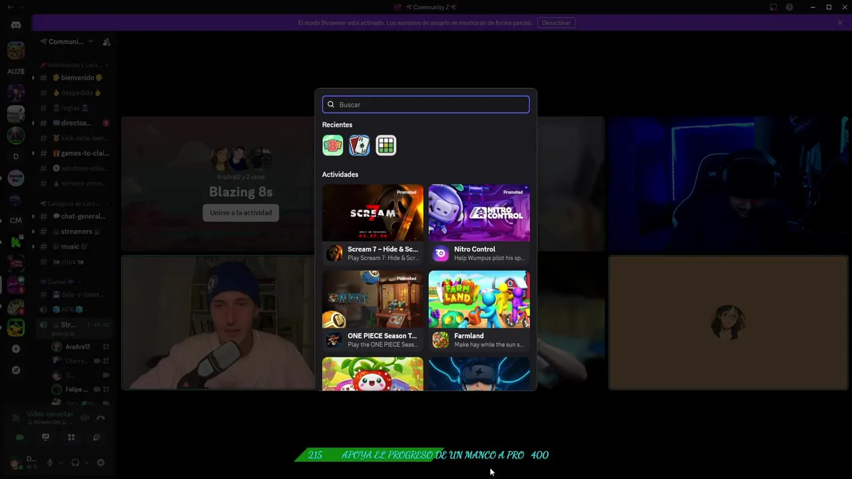Image resolution: width=852 pixels, height=479 pixels.
Task: Toggle noise suppression waveform icon
Action: 85,418
